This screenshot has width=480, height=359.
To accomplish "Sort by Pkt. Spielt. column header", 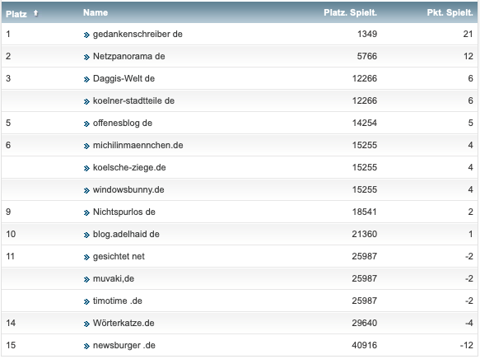I will [x=450, y=13].
